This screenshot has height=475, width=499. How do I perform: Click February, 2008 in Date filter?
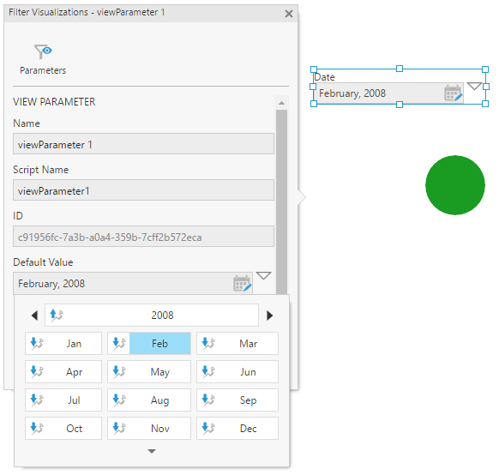(x=352, y=93)
